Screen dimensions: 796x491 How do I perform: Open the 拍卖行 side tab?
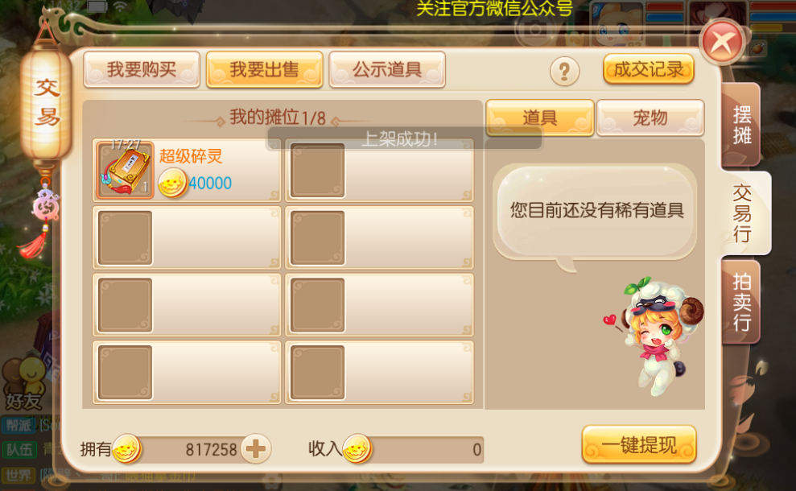(741, 302)
